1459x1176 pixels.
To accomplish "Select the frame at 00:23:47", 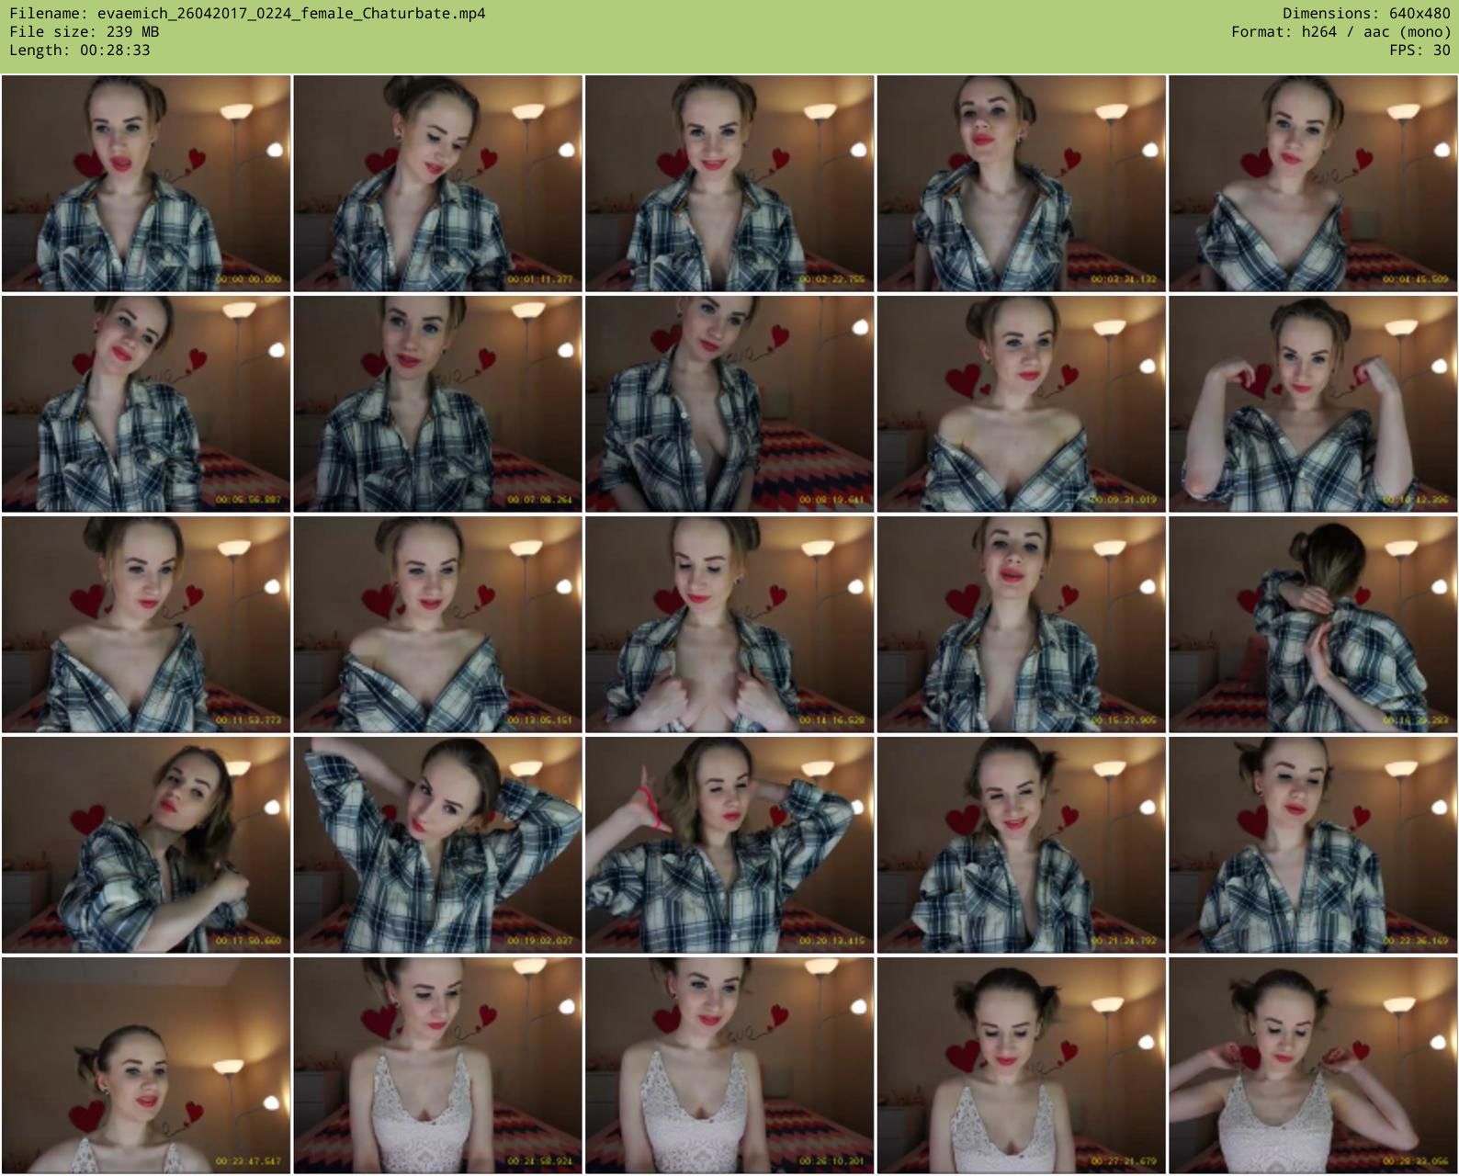I will tap(146, 1065).
